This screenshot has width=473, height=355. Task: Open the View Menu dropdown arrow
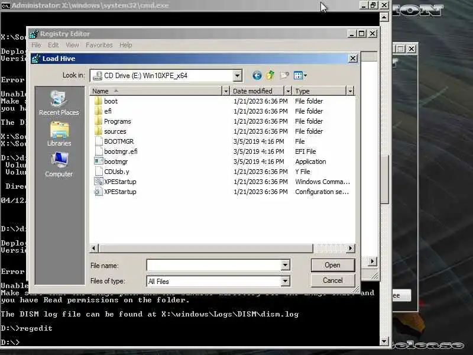pos(305,75)
